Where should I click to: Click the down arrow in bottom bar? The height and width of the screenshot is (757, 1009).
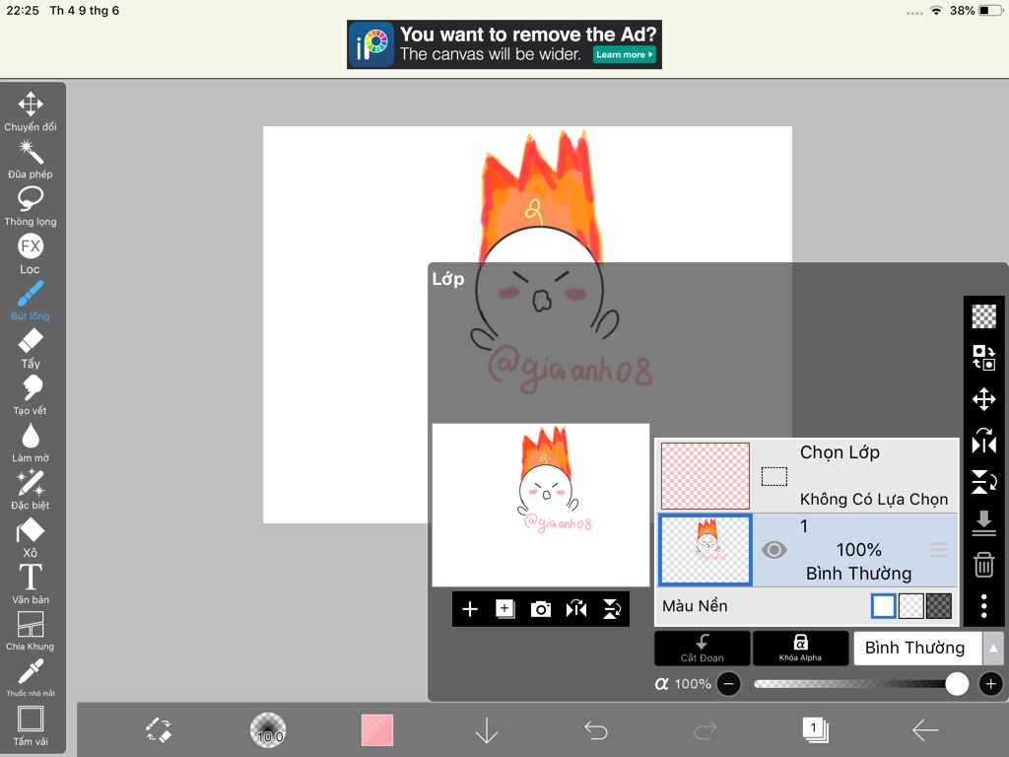[487, 730]
